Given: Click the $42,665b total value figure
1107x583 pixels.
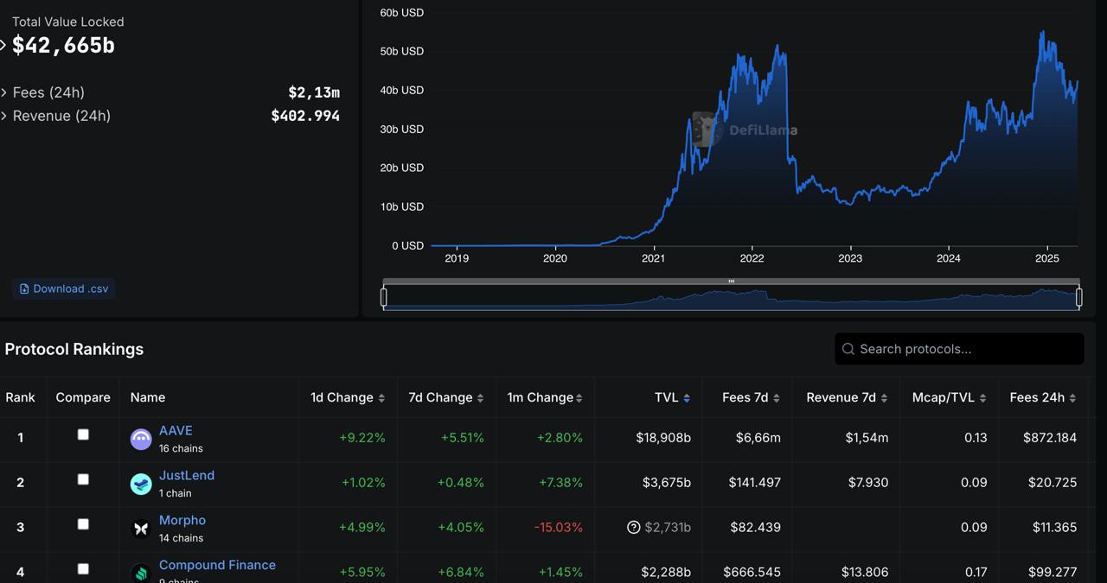Looking at the screenshot, I should [x=63, y=45].
